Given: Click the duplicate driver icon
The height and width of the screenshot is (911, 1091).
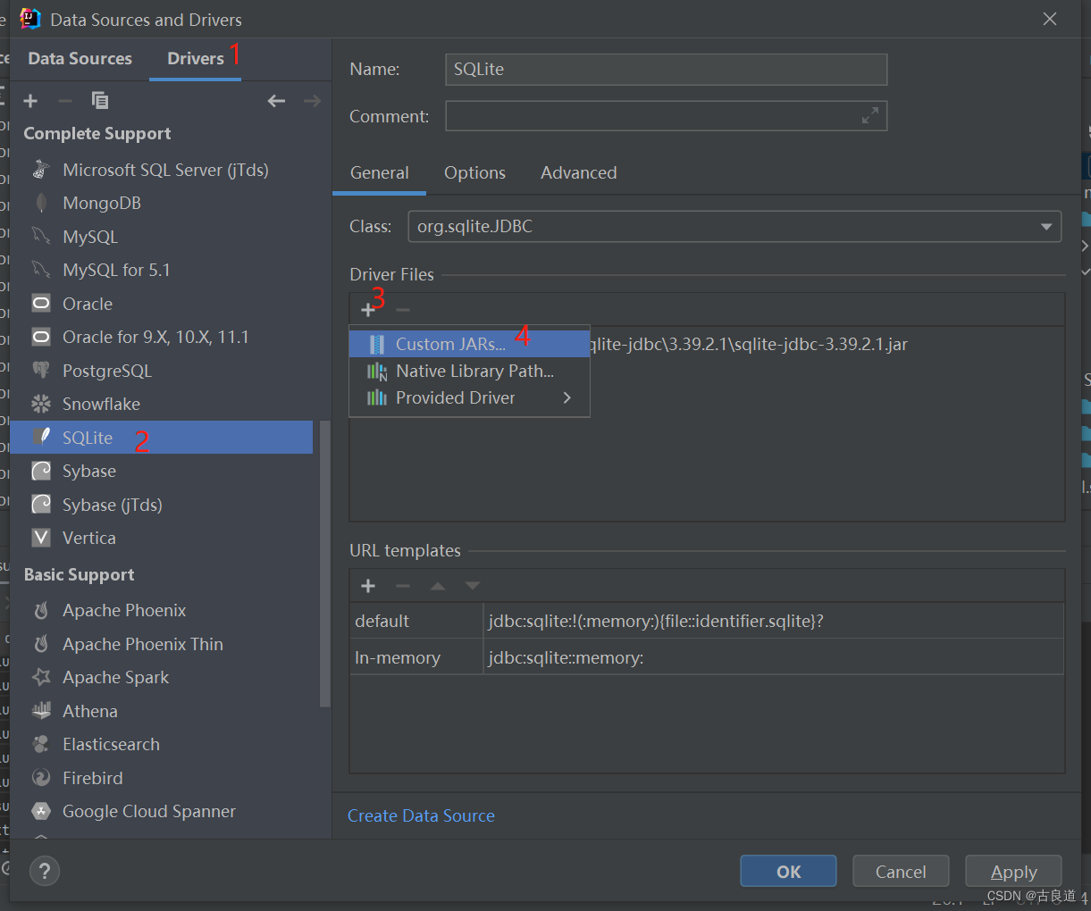Looking at the screenshot, I should pyautogui.click(x=100, y=101).
